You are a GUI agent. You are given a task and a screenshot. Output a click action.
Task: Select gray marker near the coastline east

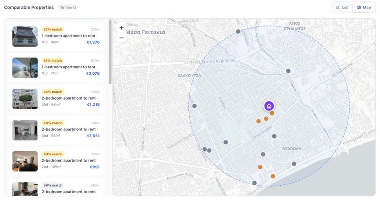click(x=294, y=164)
